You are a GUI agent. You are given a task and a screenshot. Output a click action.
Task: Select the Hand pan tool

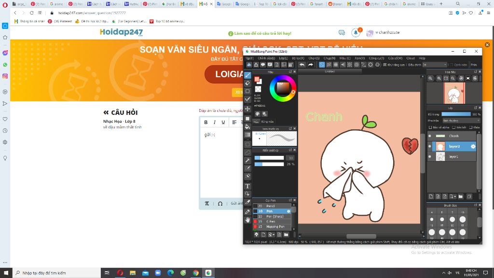point(247,220)
